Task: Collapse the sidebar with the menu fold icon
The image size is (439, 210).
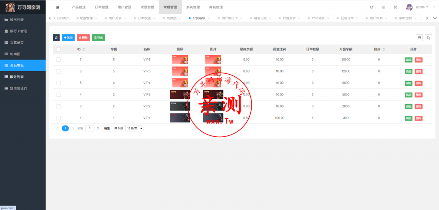Action: tap(57, 7)
